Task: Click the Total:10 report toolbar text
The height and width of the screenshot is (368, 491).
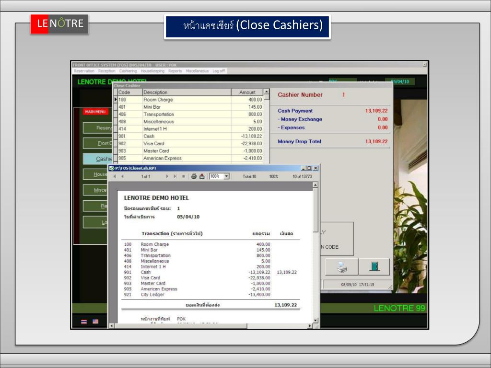Action: pos(249,176)
